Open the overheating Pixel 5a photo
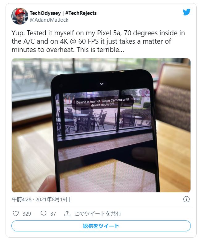This screenshot has width=201, height=241. (x=101, y=125)
